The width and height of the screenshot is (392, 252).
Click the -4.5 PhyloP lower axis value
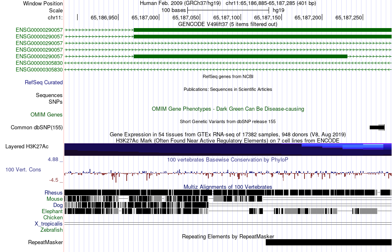pos(54,180)
